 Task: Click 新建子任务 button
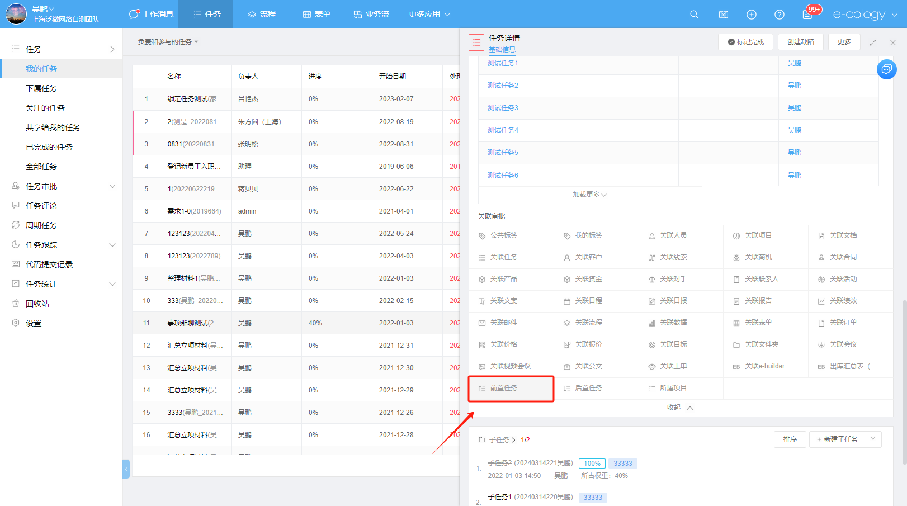(837, 439)
